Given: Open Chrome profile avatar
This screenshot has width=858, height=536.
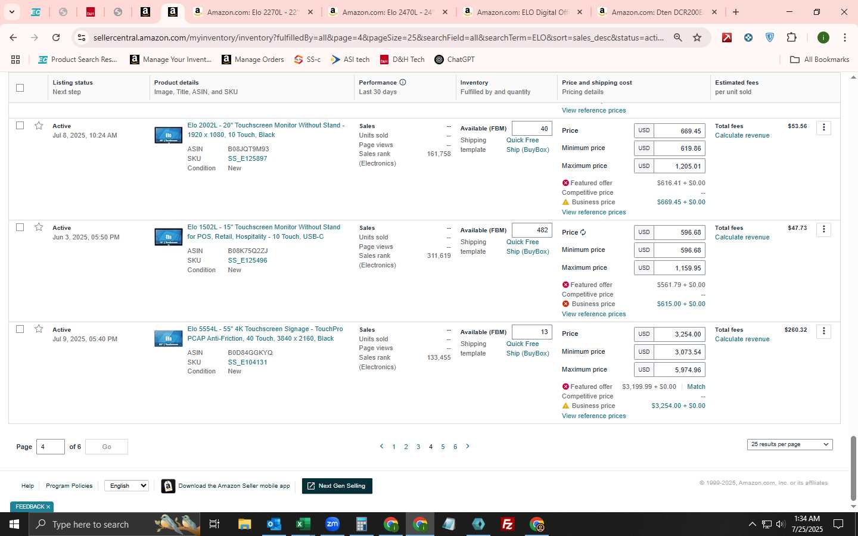Looking at the screenshot, I should click(x=823, y=38).
